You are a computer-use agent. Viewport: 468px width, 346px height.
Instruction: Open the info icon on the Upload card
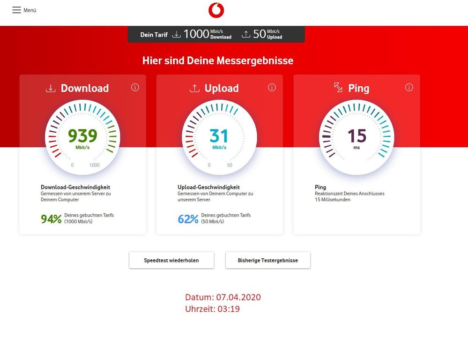coord(271,87)
